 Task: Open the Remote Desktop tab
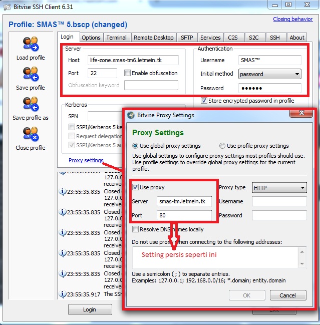click(x=154, y=38)
